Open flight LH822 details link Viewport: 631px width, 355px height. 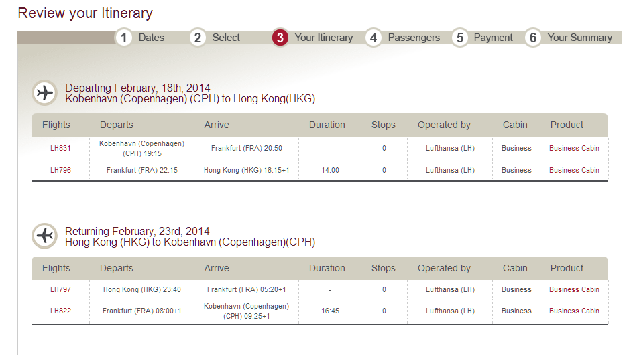(60, 311)
